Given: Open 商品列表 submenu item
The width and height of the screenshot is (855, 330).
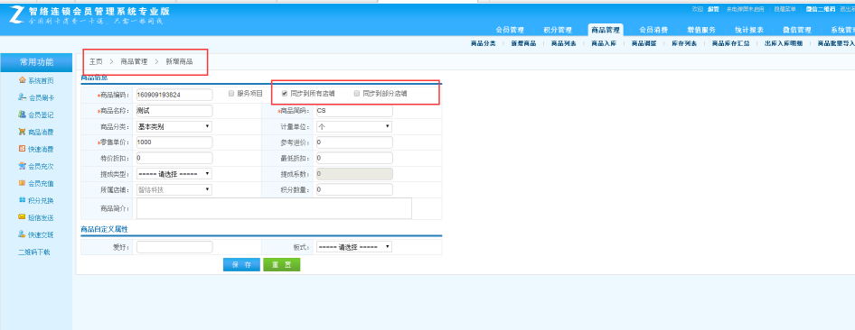Looking at the screenshot, I should pos(563,43).
